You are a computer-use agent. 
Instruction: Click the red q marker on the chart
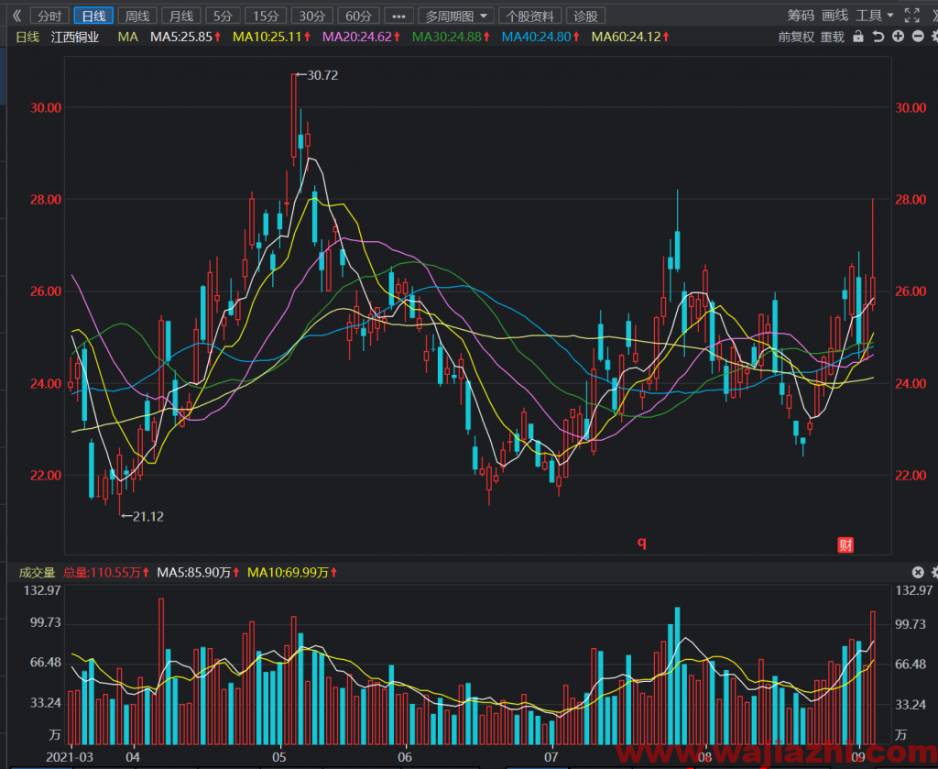(641, 543)
